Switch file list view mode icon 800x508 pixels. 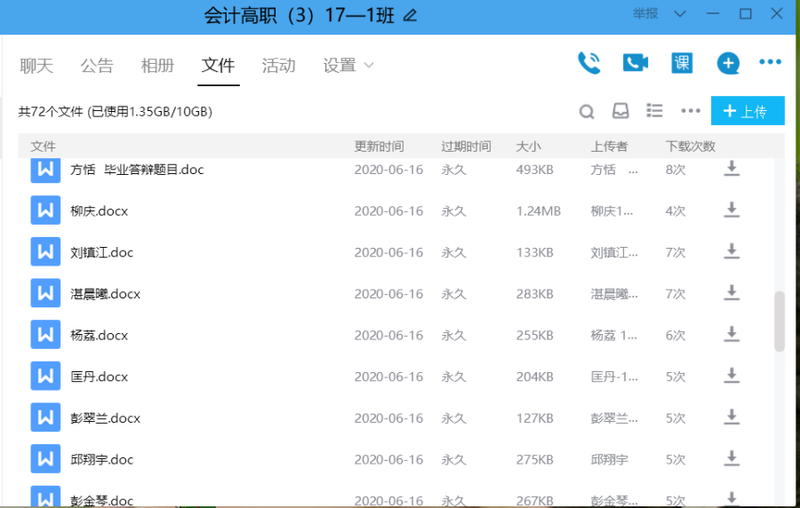pyautogui.click(x=654, y=110)
